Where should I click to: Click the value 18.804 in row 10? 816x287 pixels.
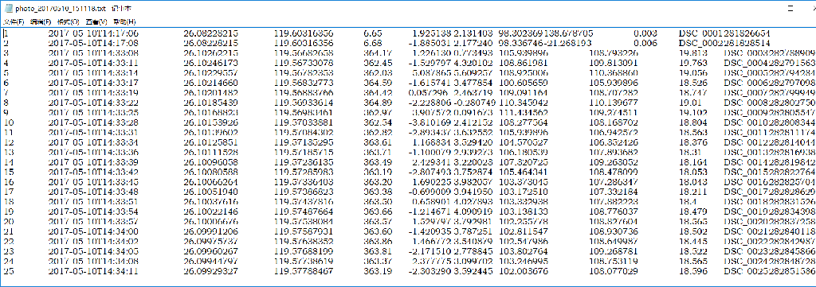[692, 123]
